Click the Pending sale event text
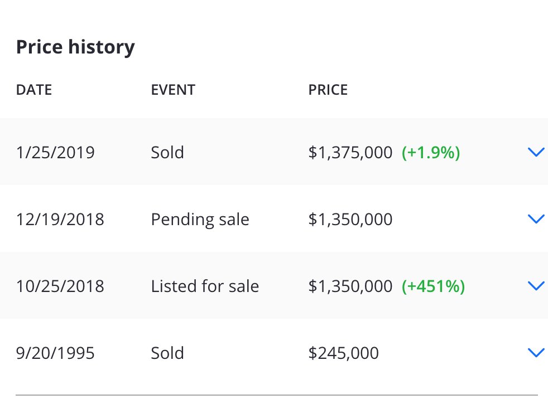The width and height of the screenshot is (548, 399). [x=200, y=219]
